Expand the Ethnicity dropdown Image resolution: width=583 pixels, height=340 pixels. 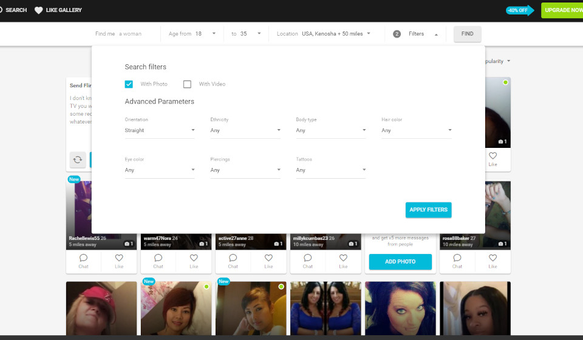[245, 130]
